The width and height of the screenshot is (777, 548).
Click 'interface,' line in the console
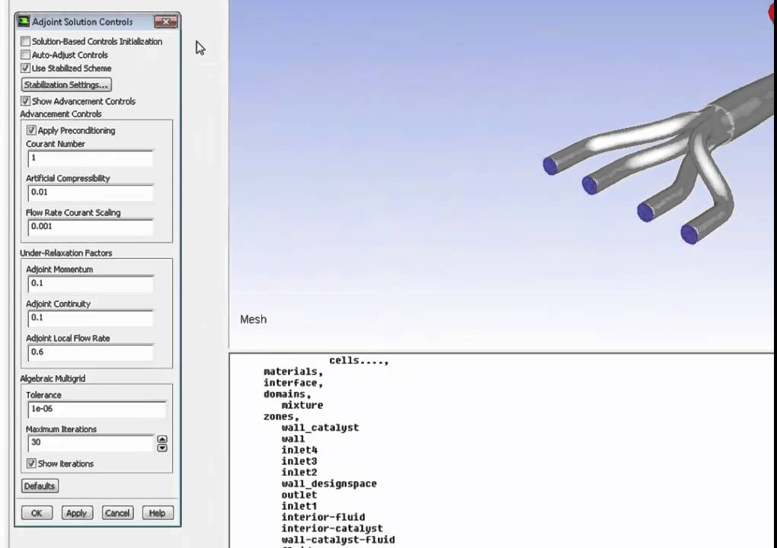(293, 383)
